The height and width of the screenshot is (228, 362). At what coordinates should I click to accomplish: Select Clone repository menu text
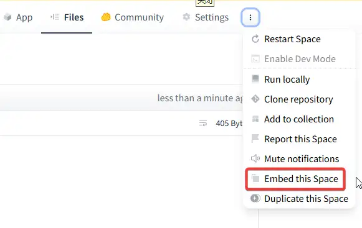(298, 99)
